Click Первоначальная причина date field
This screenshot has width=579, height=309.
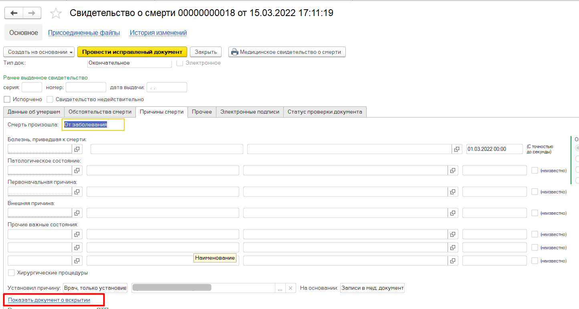click(494, 191)
